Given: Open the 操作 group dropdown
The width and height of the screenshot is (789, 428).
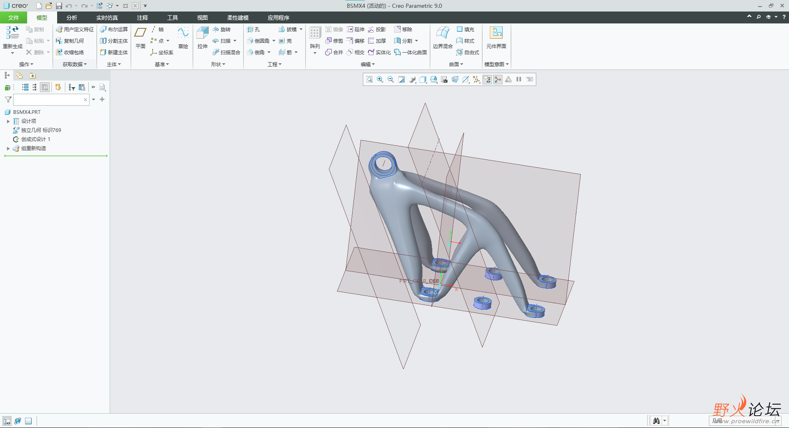Looking at the screenshot, I should pyautogui.click(x=26, y=64).
